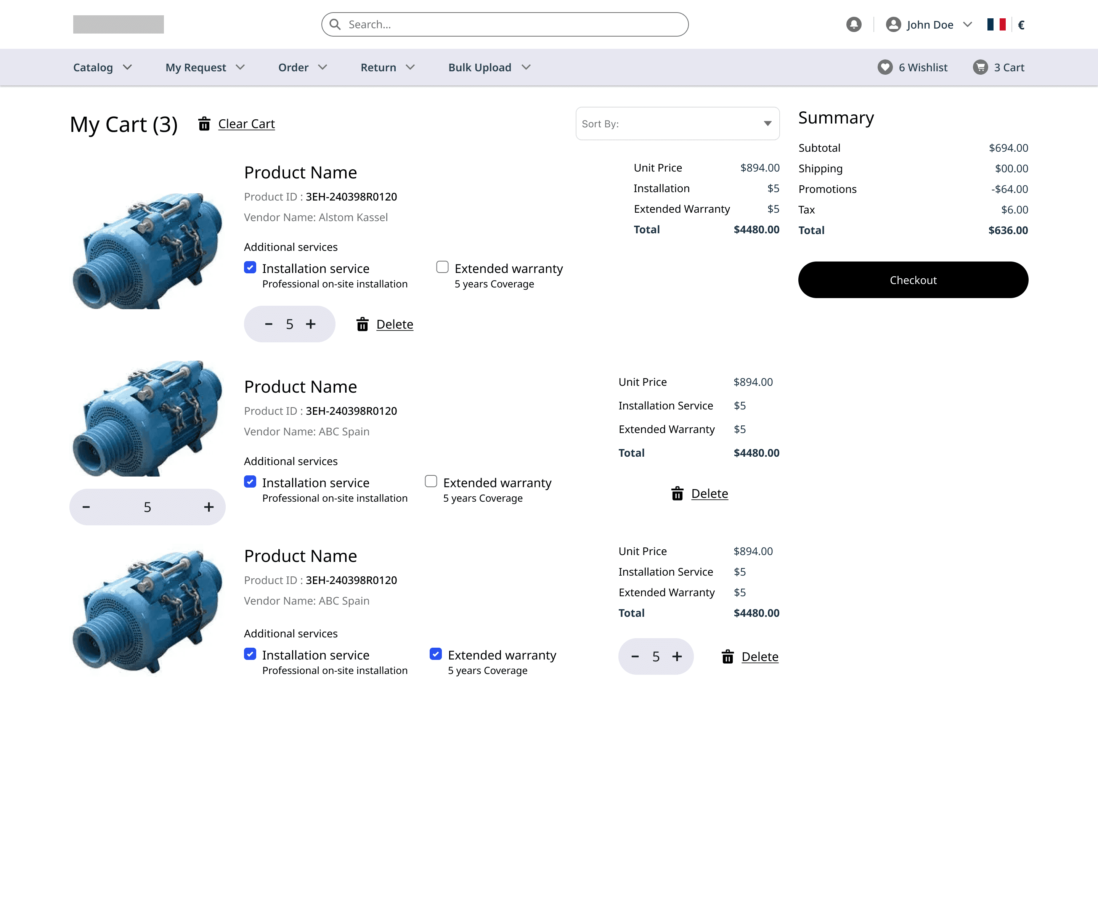1098x905 pixels.
Task: Open the John Doe account dropdown chevron
Action: 967,24
